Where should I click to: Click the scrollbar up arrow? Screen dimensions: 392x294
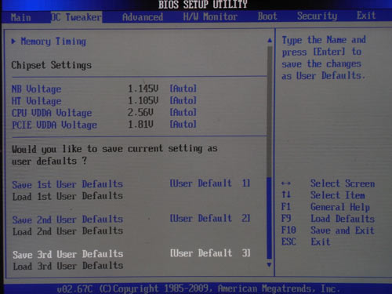(270, 40)
